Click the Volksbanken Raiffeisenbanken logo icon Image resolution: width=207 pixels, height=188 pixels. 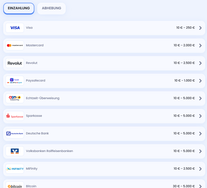[x=15, y=151]
